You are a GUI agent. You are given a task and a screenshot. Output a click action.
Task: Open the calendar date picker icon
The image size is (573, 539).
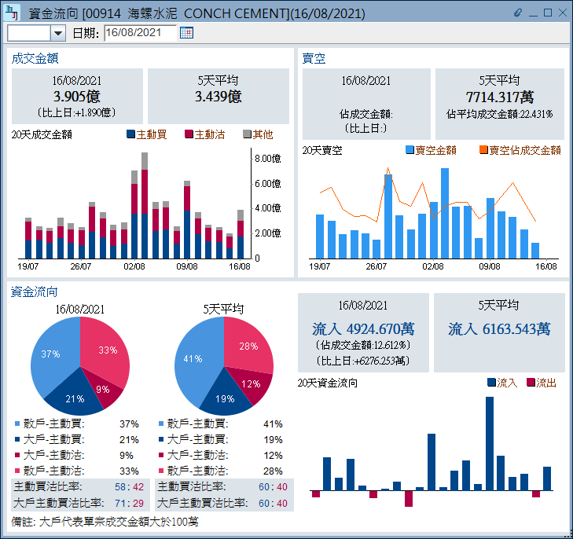pyautogui.click(x=186, y=32)
